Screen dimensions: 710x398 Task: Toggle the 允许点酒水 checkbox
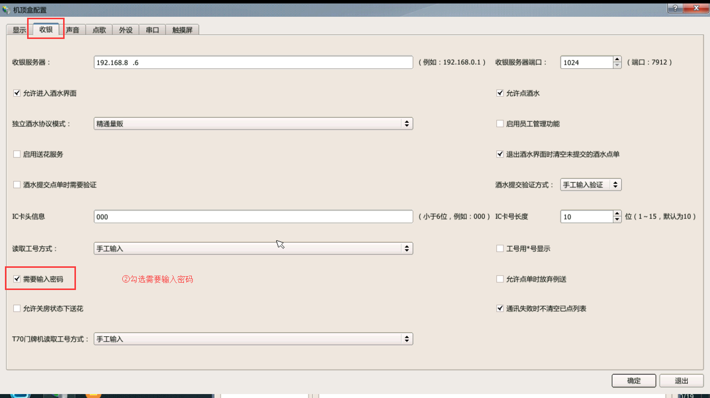(500, 93)
